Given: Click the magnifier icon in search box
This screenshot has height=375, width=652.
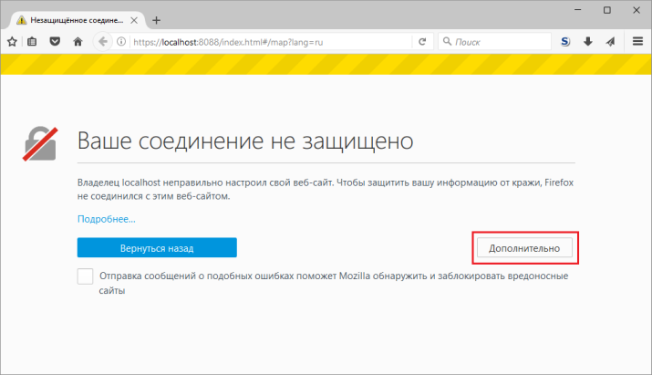Looking at the screenshot, I should coord(447,42).
